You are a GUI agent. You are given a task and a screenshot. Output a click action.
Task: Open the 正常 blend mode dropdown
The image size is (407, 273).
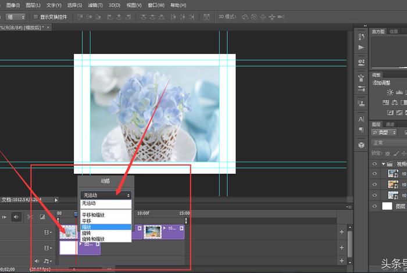click(389, 143)
